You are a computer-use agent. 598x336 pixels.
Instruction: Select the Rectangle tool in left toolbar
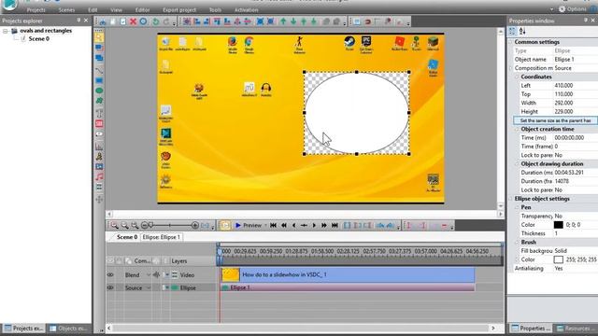(x=99, y=81)
